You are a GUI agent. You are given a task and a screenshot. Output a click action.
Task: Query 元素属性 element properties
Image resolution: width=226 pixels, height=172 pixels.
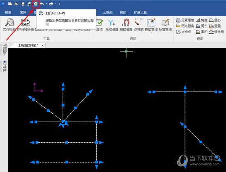[x=185, y=20]
